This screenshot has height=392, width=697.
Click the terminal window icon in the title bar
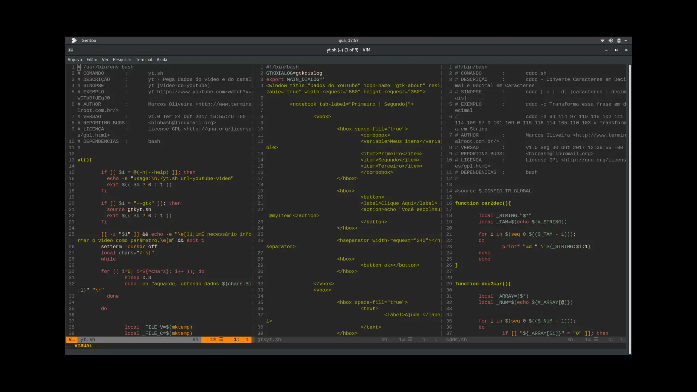[71, 50]
